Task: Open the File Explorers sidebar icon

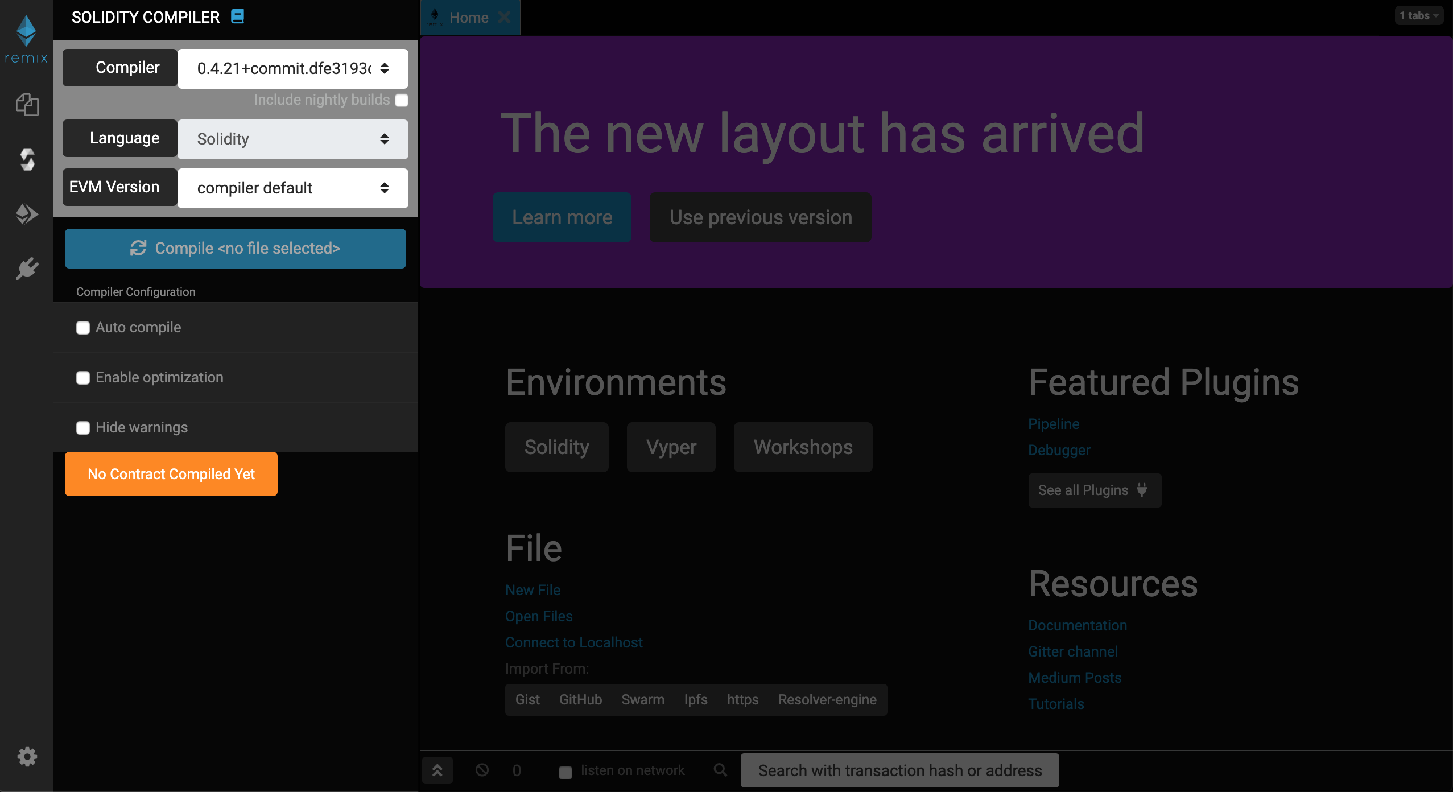Action: click(27, 104)
